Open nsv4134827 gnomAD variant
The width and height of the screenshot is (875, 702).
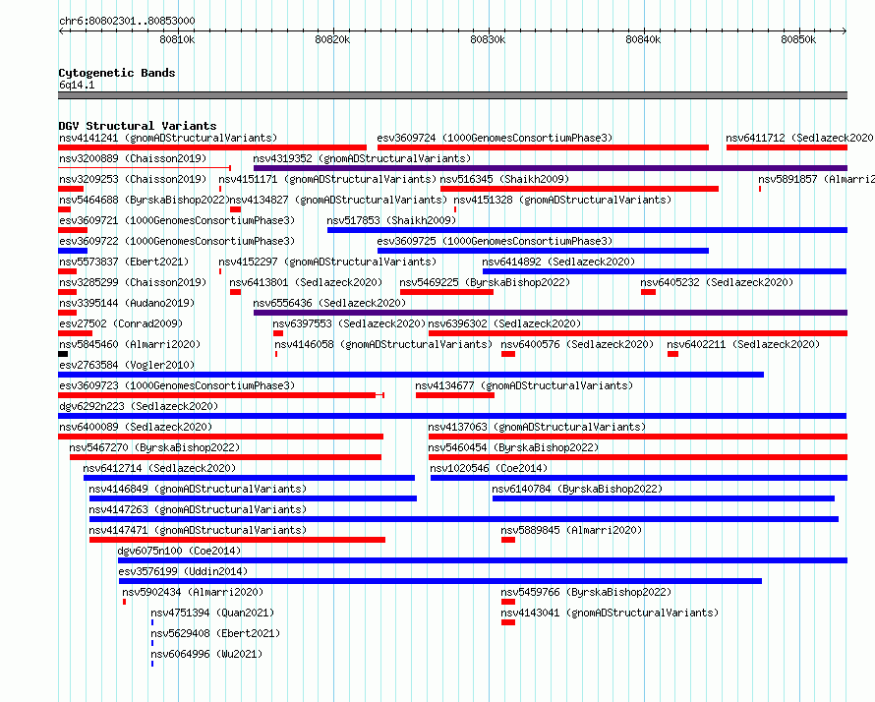tap(338, 200)
